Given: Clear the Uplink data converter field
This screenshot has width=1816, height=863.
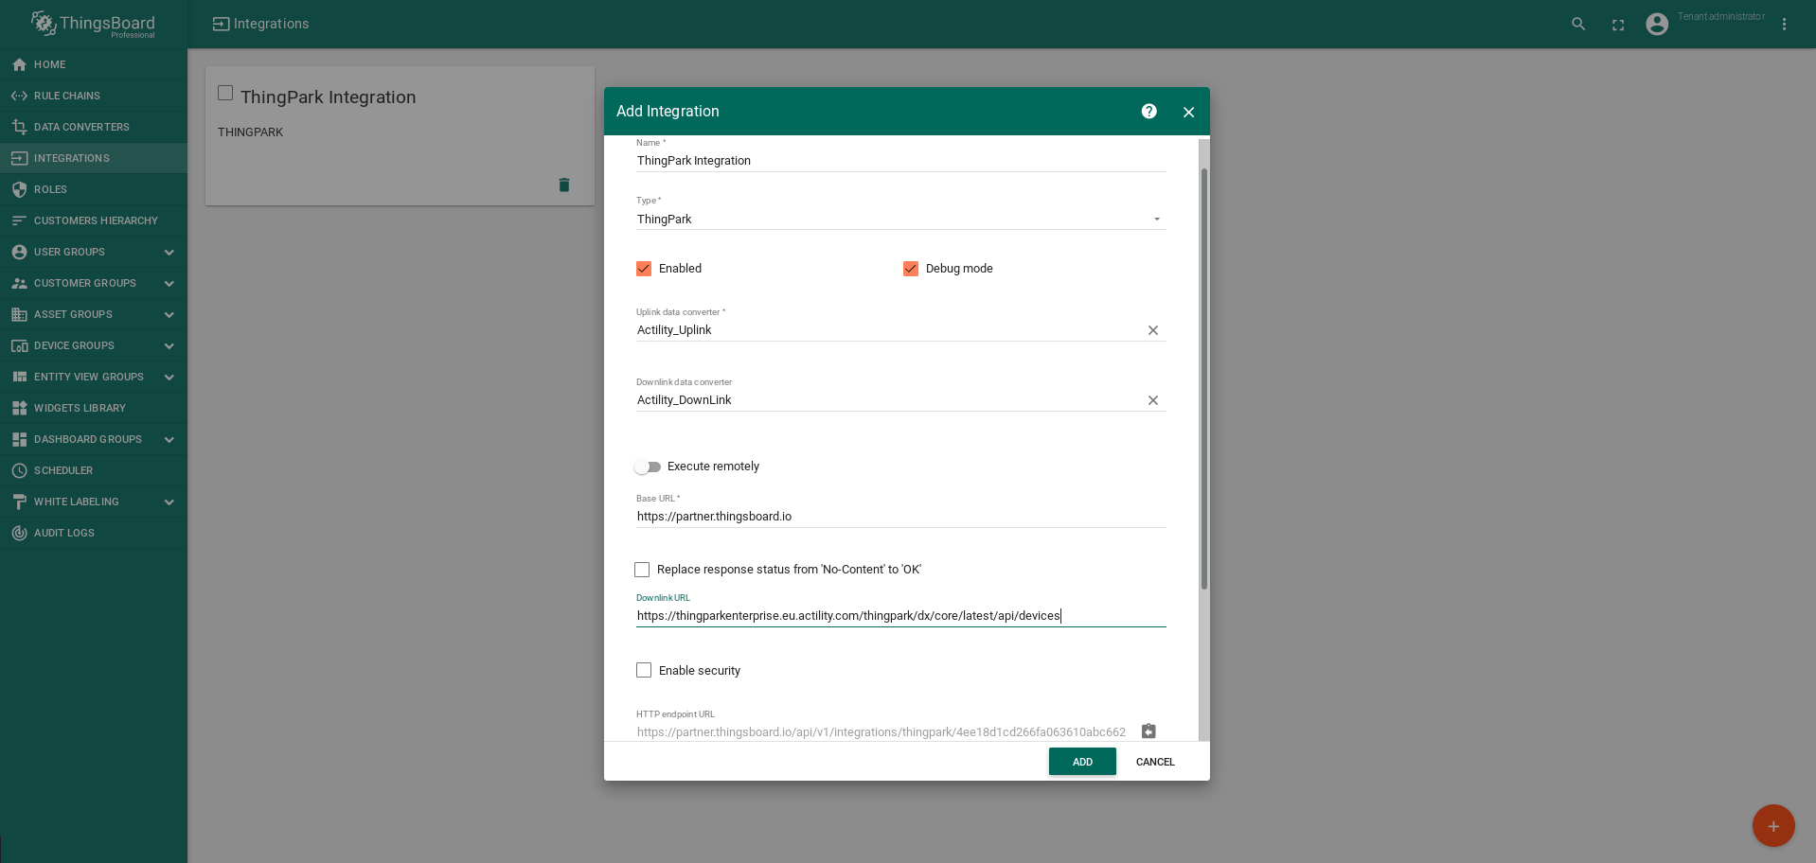Looking at the screenshot, I should pyautogui.click(x=1152, y=330).
